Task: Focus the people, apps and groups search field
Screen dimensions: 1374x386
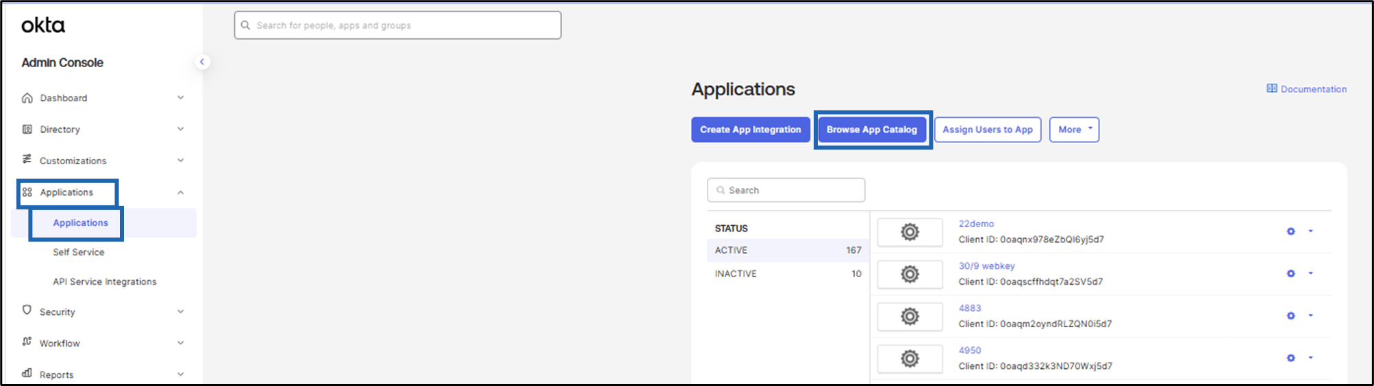Action: coord(397,25)
